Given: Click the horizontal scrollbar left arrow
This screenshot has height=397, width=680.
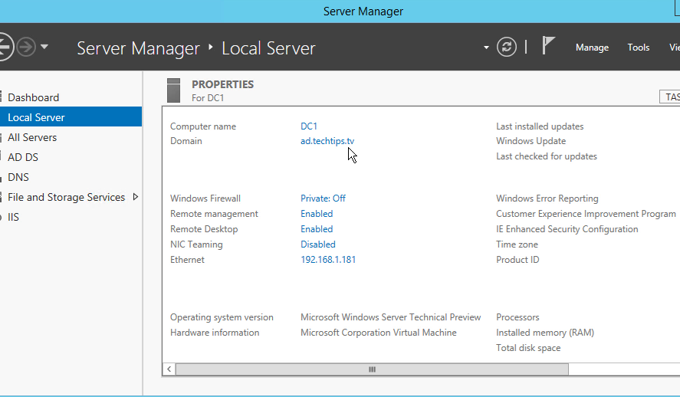Looking at the screenshot, I should (x=169, y=369).
